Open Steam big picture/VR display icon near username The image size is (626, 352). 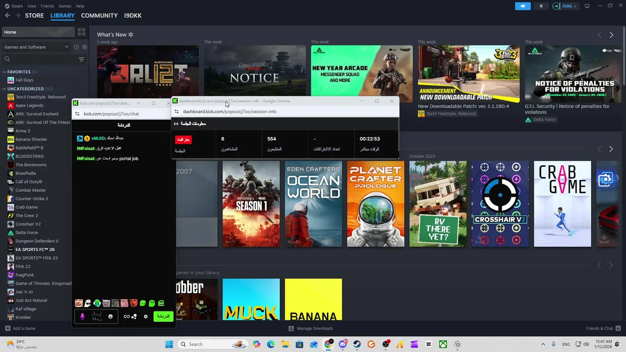pos(587,6)
